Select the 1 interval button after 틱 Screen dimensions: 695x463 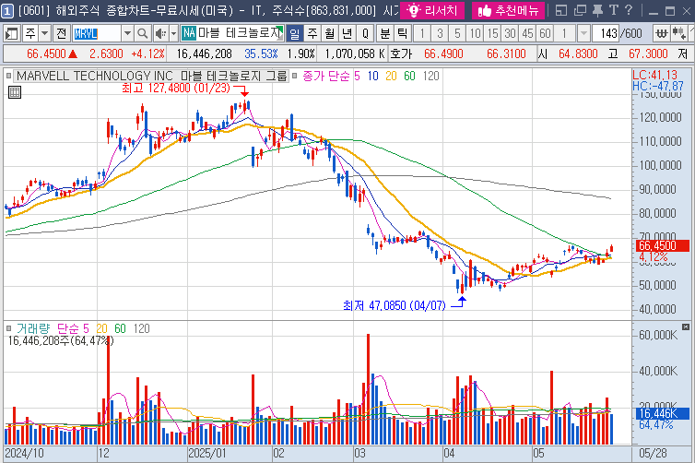click(422, 33)
